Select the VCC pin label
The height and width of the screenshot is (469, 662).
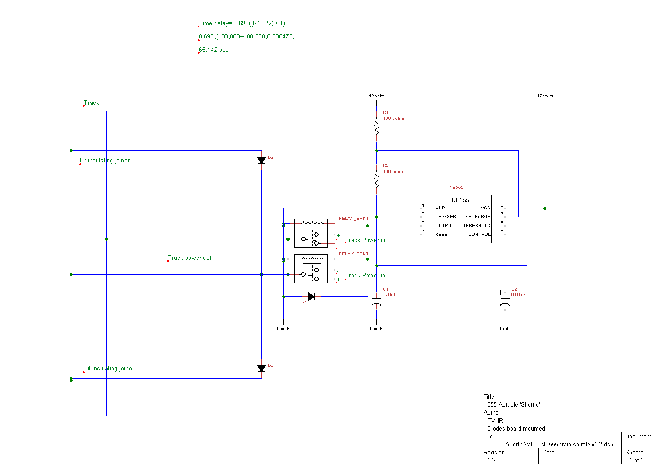[x=486, y=208]
